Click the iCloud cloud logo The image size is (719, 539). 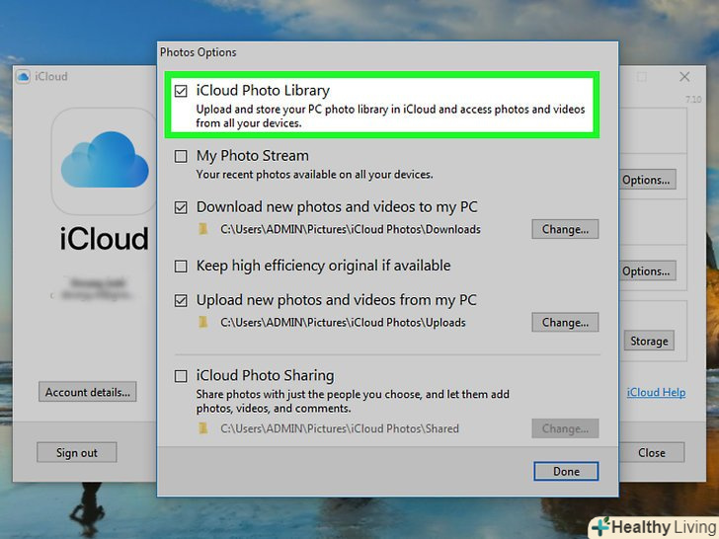tap(105, 160)
